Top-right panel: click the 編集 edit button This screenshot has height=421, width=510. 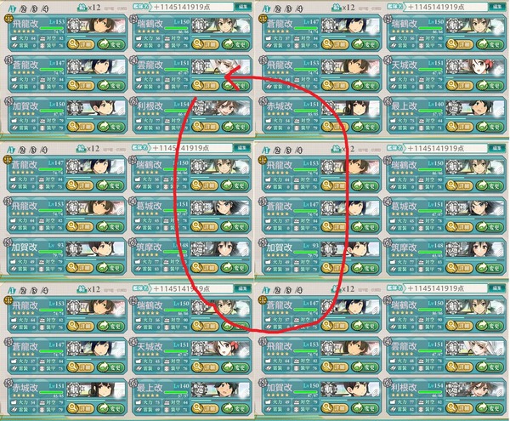point(497,7)
